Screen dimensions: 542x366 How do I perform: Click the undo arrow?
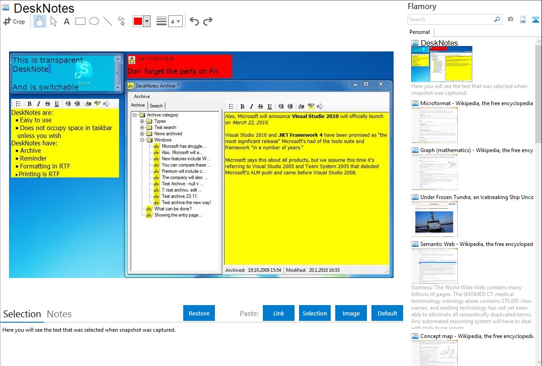tap(194, 21)
